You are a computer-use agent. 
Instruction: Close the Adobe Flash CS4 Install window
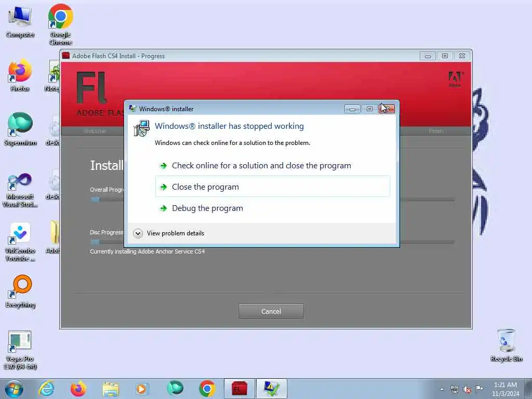point(462,56)
